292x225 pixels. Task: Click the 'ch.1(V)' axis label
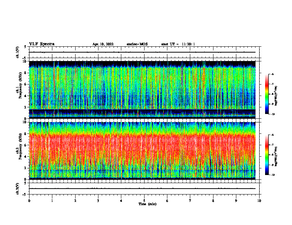[17, 52]
